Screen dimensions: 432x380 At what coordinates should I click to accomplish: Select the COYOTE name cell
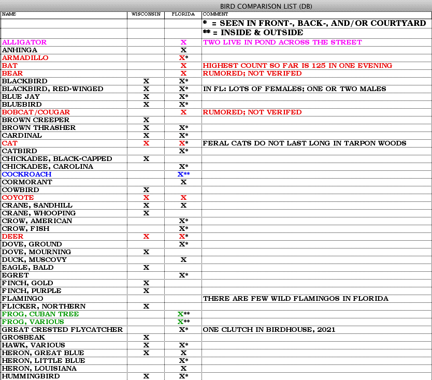pos(64,197)
